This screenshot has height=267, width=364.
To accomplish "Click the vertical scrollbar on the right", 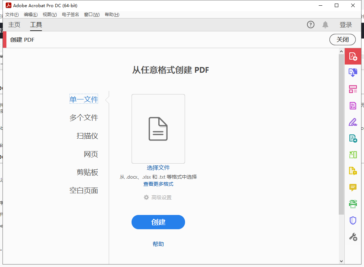I will pyautogui.click(x=341, y=143).
